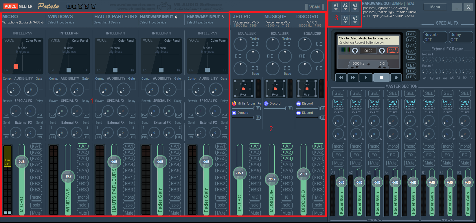Toggle recorder routing to bus A1
Screen dimensions: 476x223
click(x=411, y=34)
